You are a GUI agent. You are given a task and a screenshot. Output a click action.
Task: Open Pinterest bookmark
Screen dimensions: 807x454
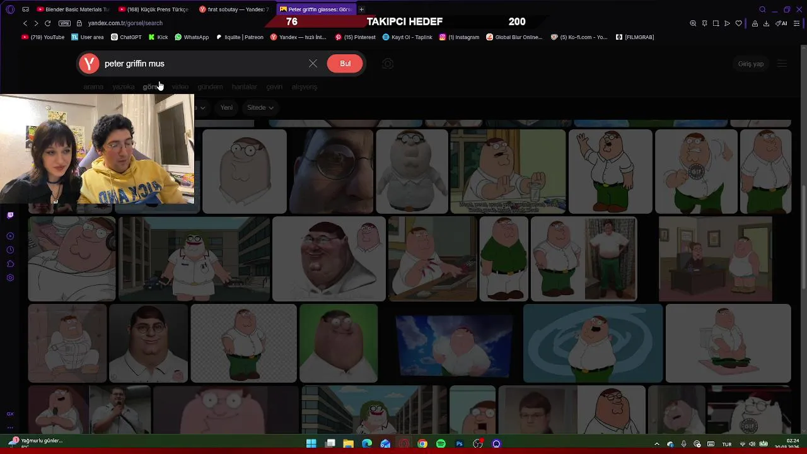click(x=355, y=37)
